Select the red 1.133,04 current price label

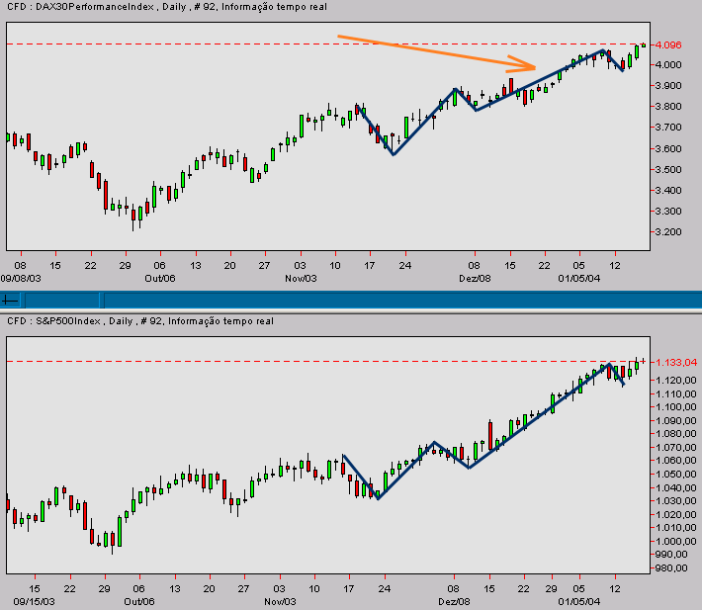coord(675,362)
